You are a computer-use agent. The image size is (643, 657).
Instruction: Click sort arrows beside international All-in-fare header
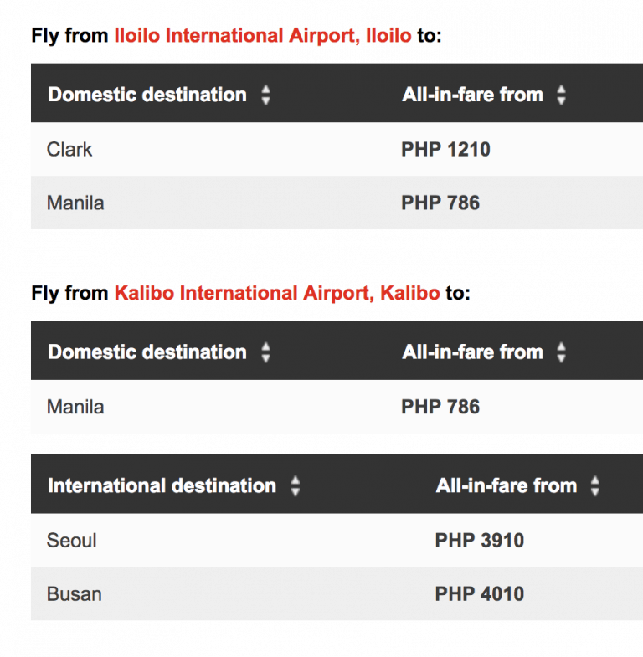pyautogui.click(x=594, y=486)
